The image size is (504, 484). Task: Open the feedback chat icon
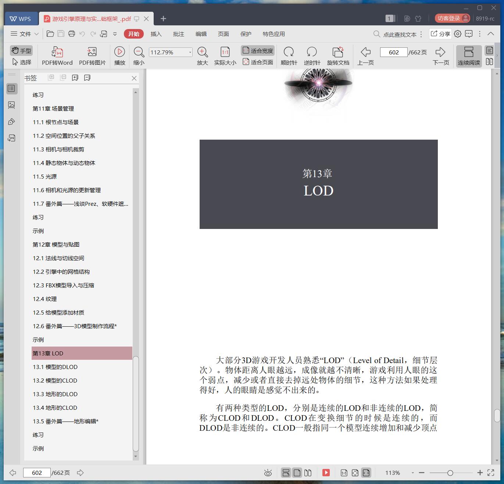point(469,34)
